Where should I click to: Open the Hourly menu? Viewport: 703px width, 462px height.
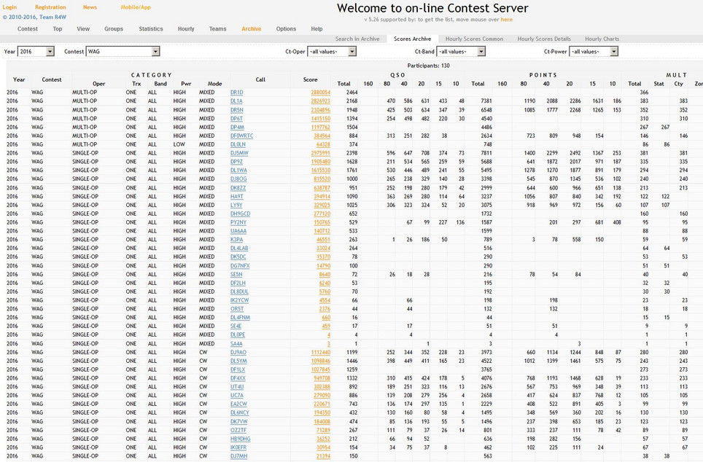(x=186, y=28)
